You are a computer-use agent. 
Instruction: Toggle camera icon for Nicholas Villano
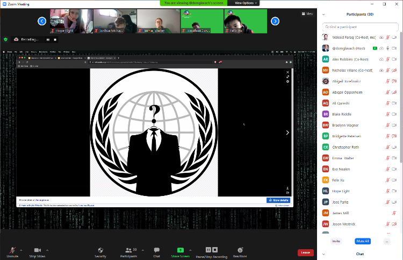394,71
